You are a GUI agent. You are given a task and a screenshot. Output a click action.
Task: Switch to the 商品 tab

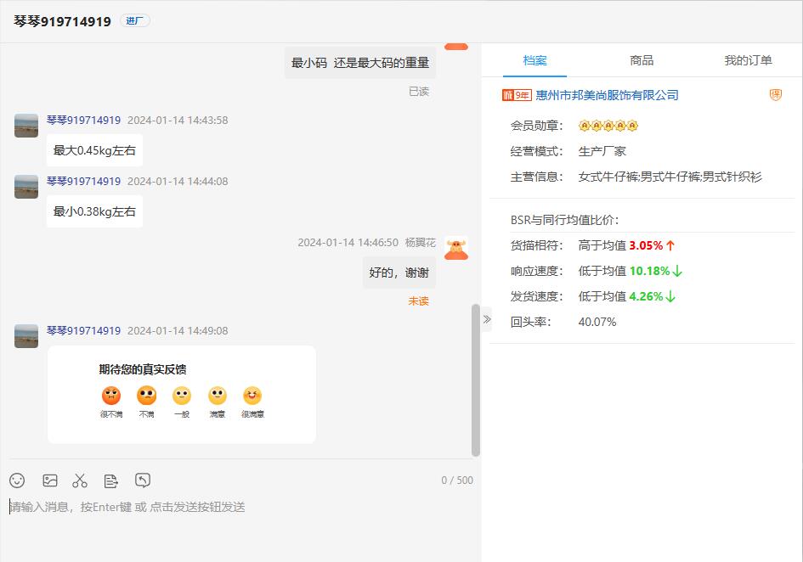tap(642, 60)
